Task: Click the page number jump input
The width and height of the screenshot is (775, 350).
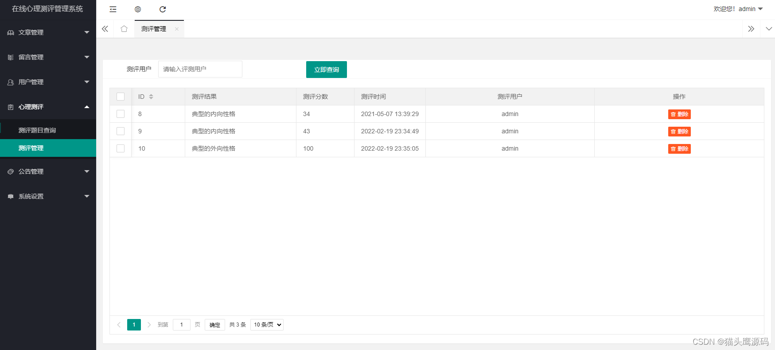Action: pos(182,325)
